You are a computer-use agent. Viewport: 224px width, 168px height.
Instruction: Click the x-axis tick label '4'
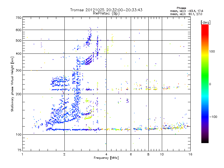pos(106,154)
